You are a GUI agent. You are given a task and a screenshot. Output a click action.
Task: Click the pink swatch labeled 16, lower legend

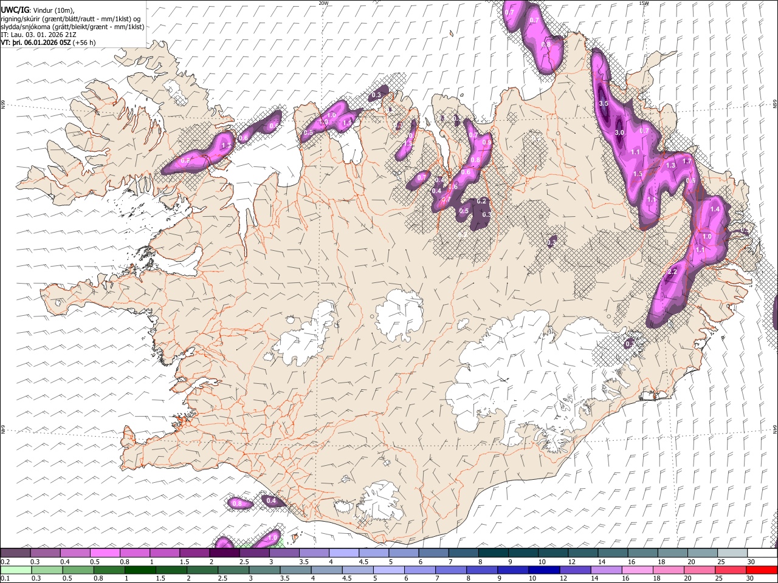pos(638,570)
